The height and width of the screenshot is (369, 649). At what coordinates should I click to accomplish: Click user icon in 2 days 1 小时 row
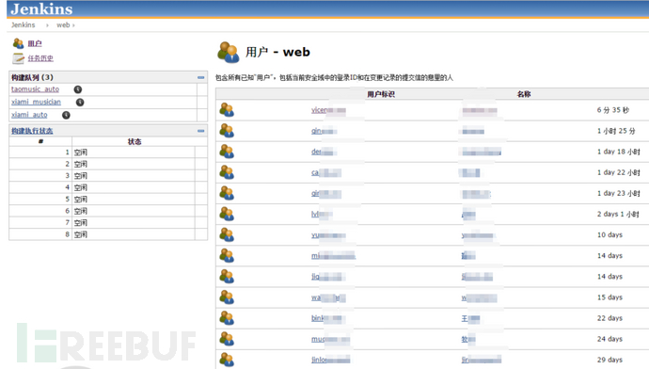click(x=227, y=214)
